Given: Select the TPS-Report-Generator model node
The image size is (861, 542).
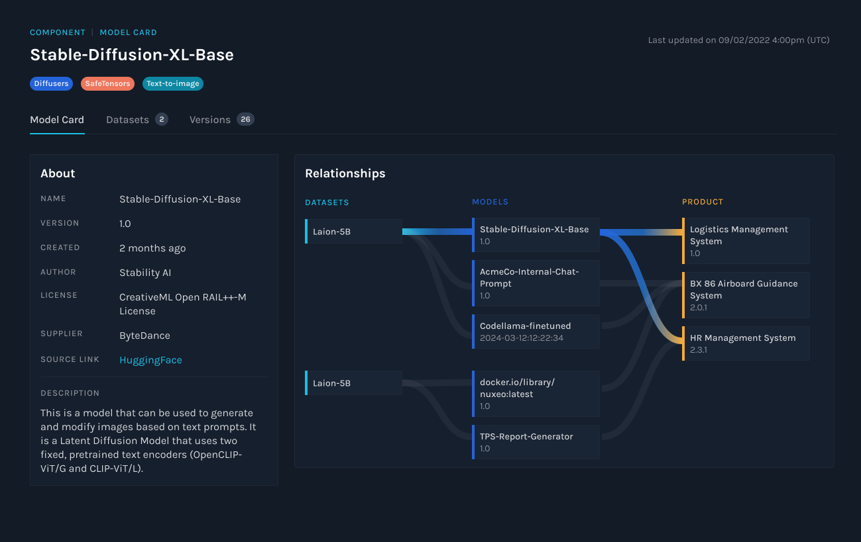Looking at the screenshot, I should coord(536,441).
